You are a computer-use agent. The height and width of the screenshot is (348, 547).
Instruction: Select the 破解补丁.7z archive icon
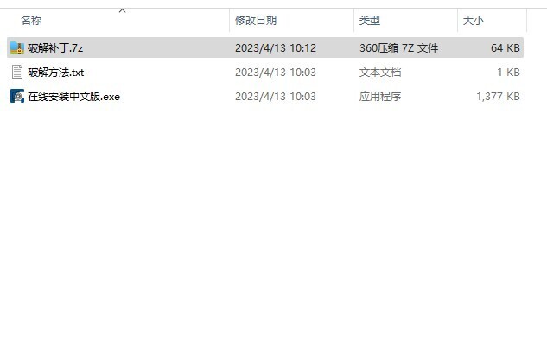pos(17,47)
